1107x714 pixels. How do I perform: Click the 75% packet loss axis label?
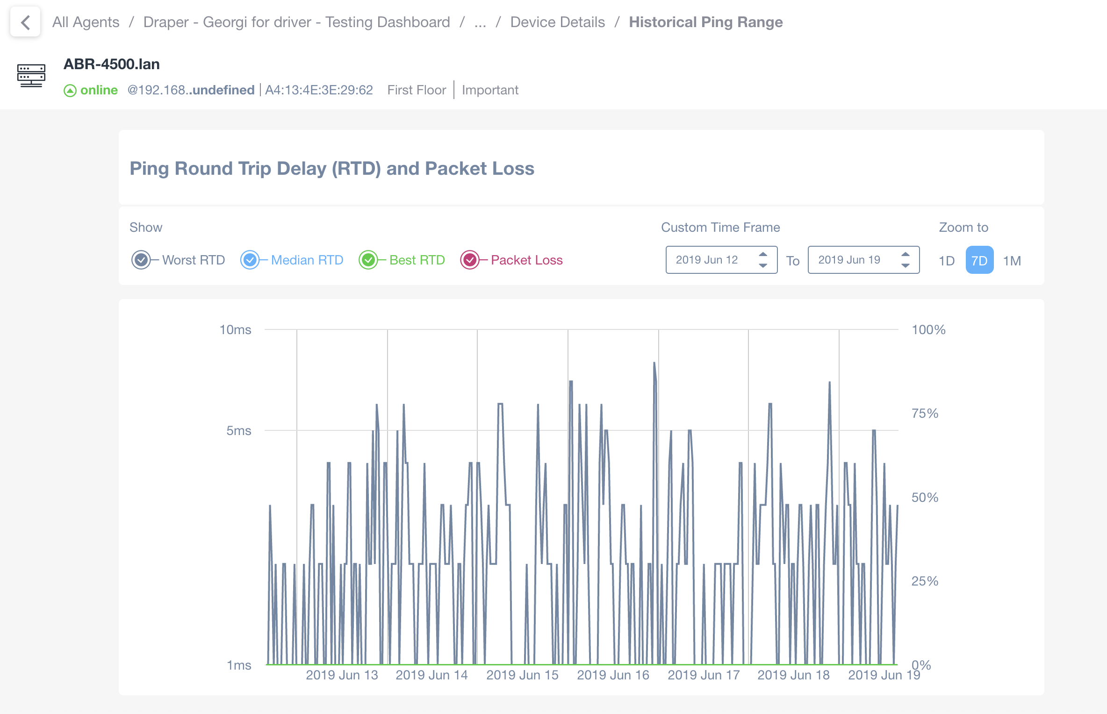coord(925,414)
